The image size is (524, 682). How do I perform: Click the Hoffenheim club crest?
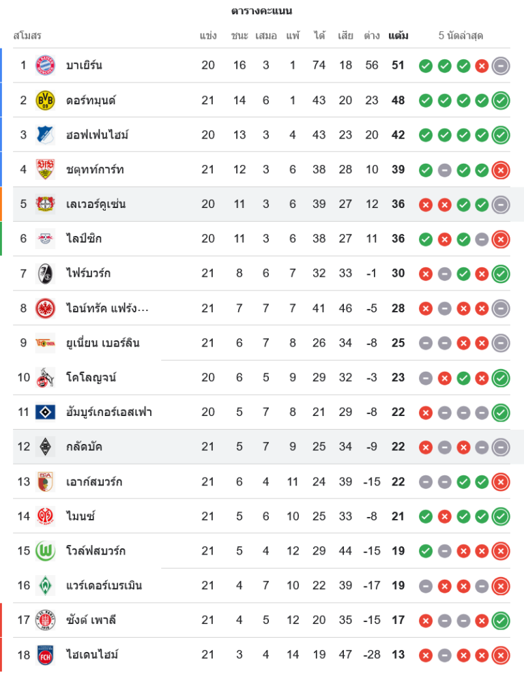pos(45,135)
